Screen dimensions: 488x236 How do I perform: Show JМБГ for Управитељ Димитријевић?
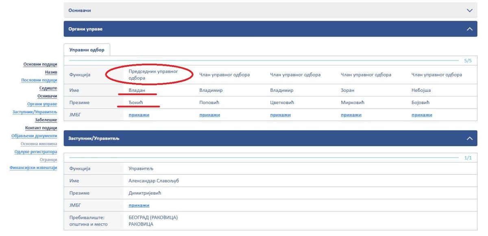click(139, 206)
